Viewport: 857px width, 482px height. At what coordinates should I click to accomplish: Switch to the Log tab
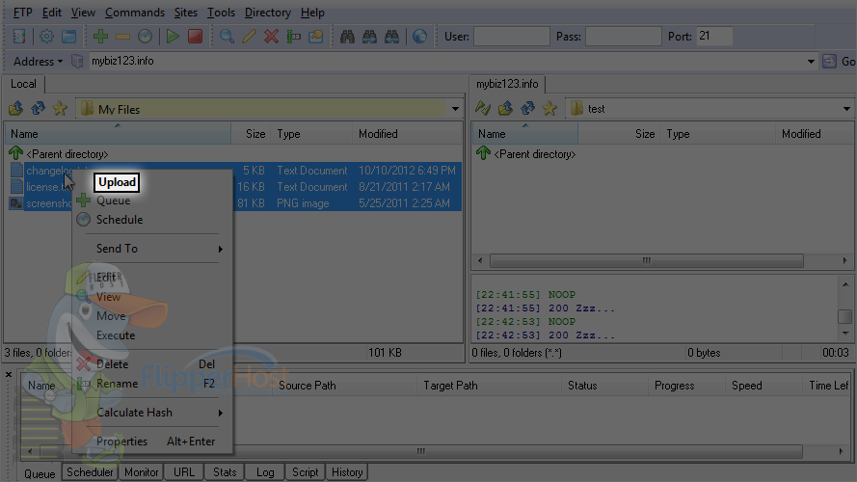265,472
